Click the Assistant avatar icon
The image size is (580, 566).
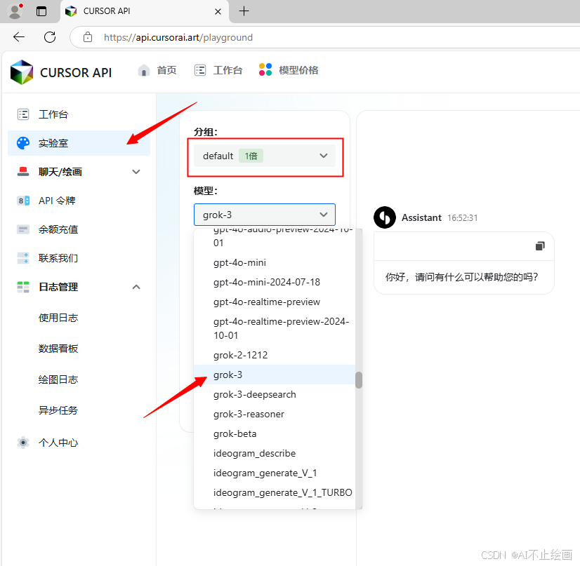tap(385, 217)
